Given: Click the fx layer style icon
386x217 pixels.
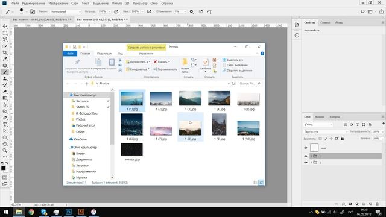Looking at the screenshot, I should point(343,204).
